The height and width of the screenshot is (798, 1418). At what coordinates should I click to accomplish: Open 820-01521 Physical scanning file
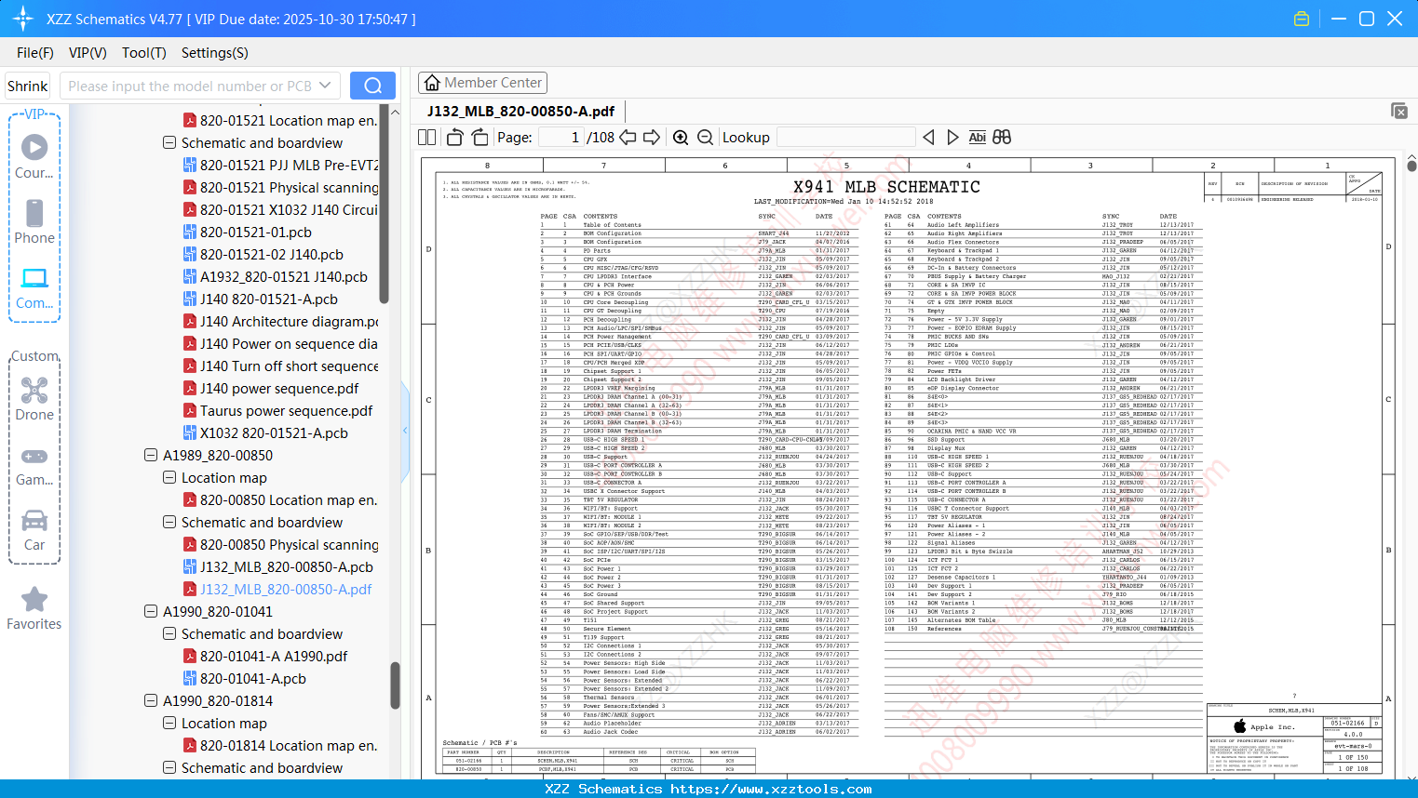[x=280, y=188]
